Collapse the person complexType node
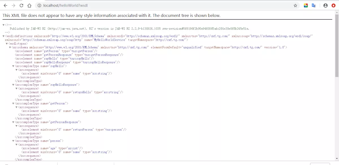The height and width of the screenshot is (165, 339). click(x=13, y=141)
